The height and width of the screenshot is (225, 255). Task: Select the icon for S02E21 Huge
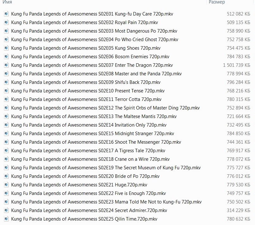tap(6, 185)
